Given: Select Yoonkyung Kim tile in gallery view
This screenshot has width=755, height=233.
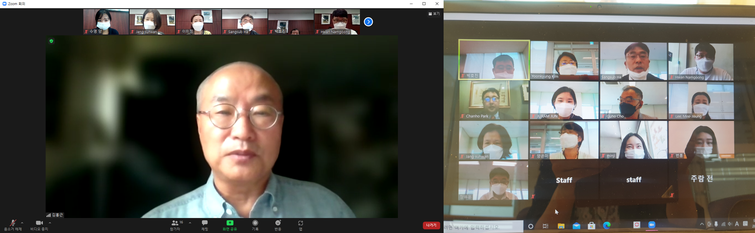Looking at the screenshot, I should pos(564,61).
